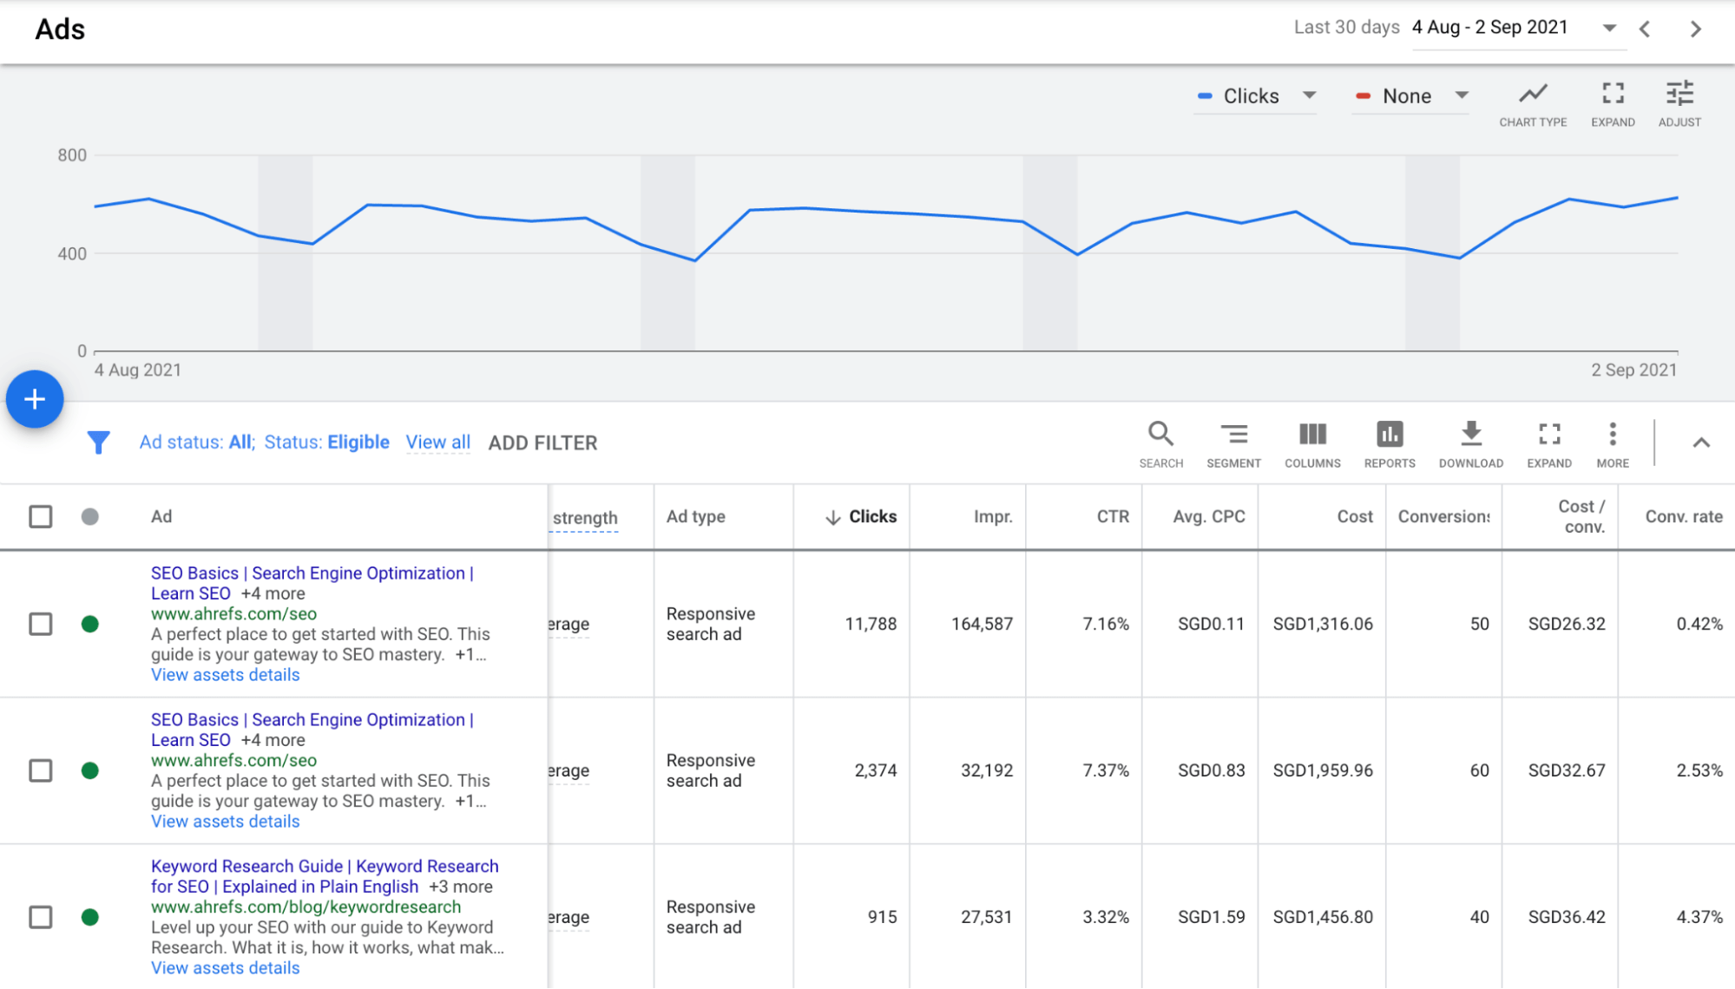1735x989 pixels.
Task: Select the first SEO Basics ad checkbox
Action: point(41,624)
